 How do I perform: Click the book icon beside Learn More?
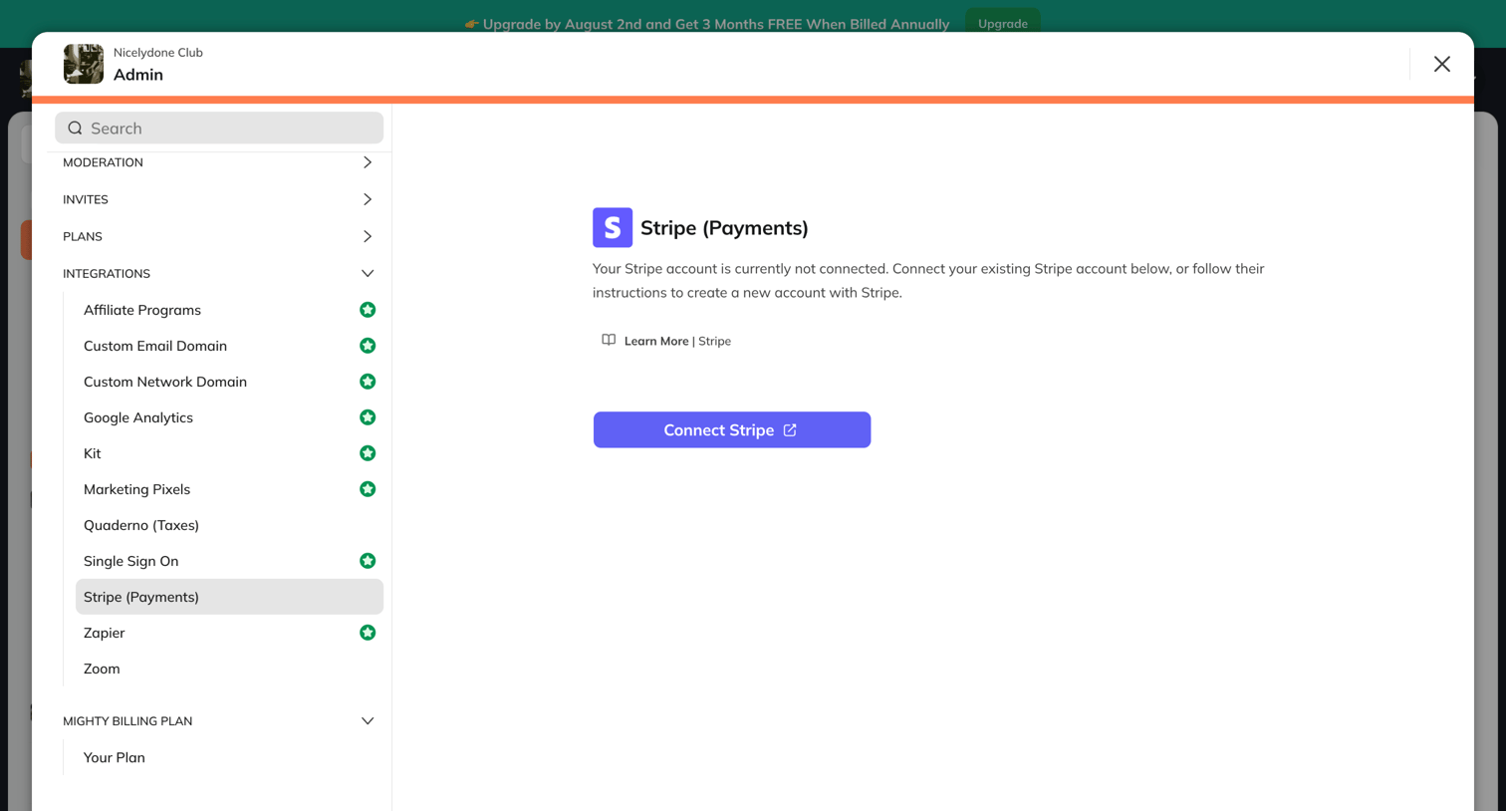(x=609, y=340)
